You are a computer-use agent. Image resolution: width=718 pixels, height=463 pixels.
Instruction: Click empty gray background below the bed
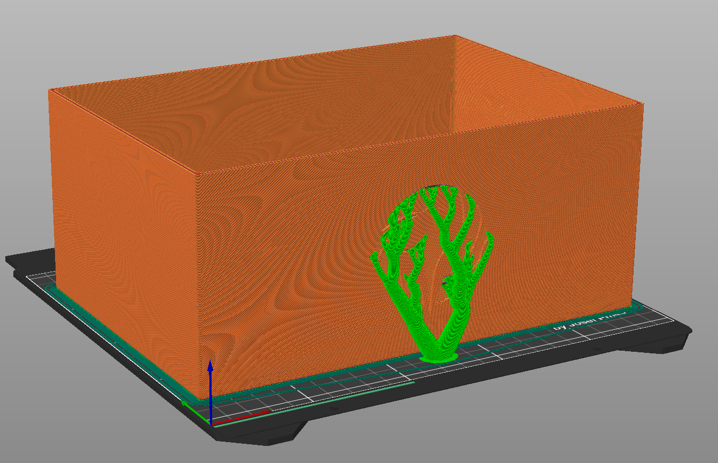point(481,428)
